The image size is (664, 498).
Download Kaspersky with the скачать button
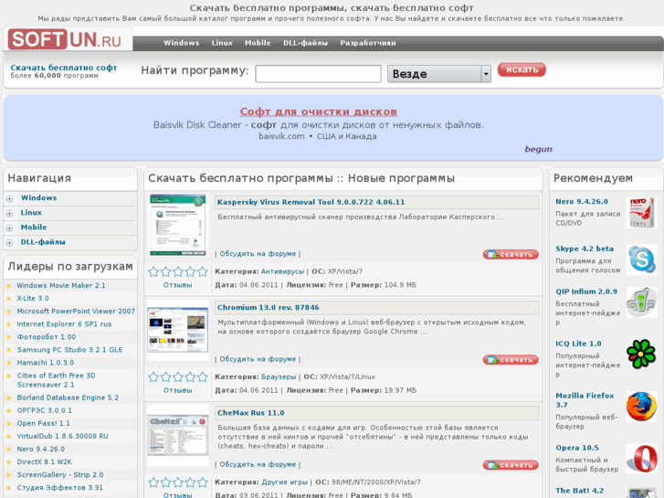(x=511, y=254)
